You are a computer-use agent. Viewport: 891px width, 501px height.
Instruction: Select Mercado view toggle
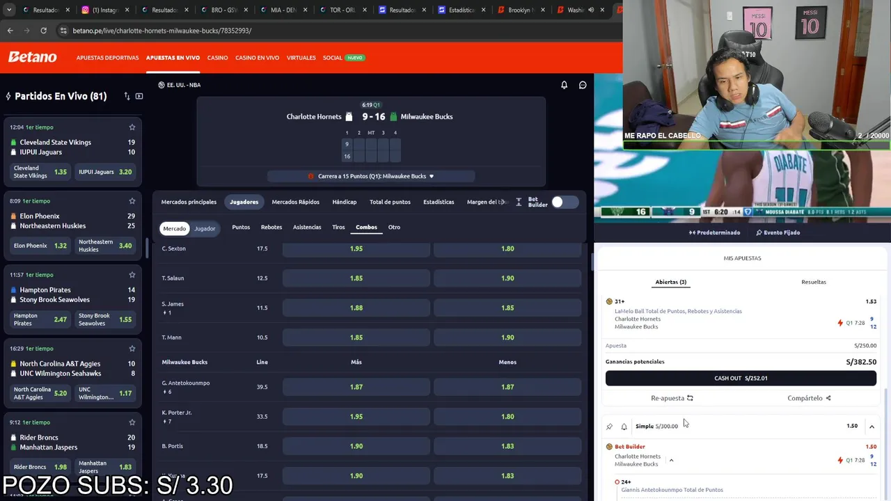coord(174,228)
